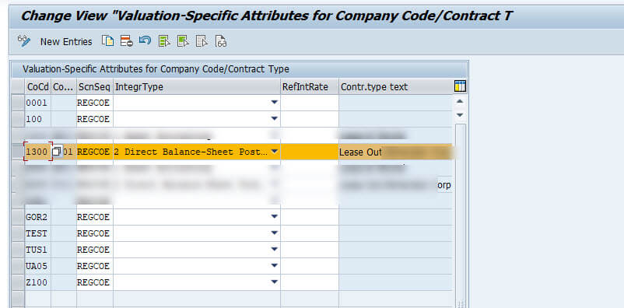The height and width of the screenshot is (308, 624).
Task: Click New Entries button
Action: point(66,41)
